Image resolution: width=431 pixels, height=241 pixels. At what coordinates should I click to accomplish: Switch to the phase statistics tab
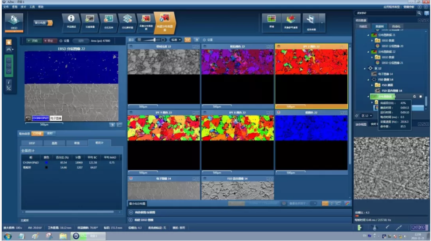100,143
